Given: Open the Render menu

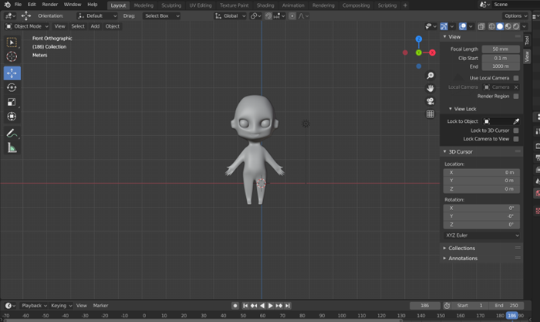Looking at the screenshot, I should (50, 5).
